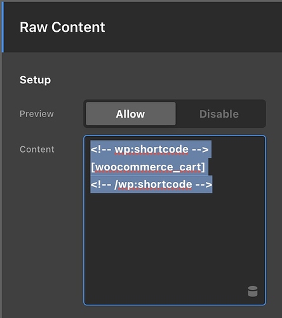Click the Raw Content panel title
Screen dimensions: 282x318
(x=62, y=27)
